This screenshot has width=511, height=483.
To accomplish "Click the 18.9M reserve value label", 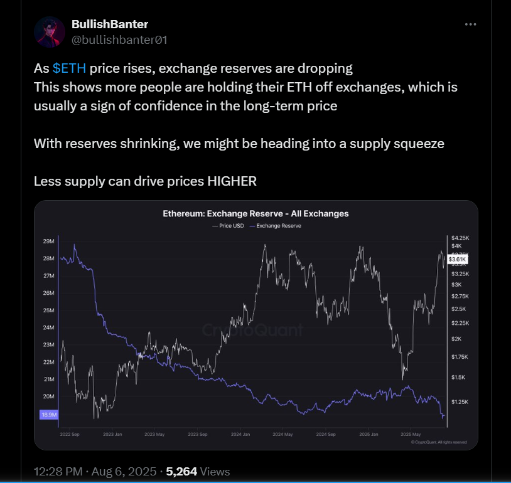I will click(x=49, y=415).
